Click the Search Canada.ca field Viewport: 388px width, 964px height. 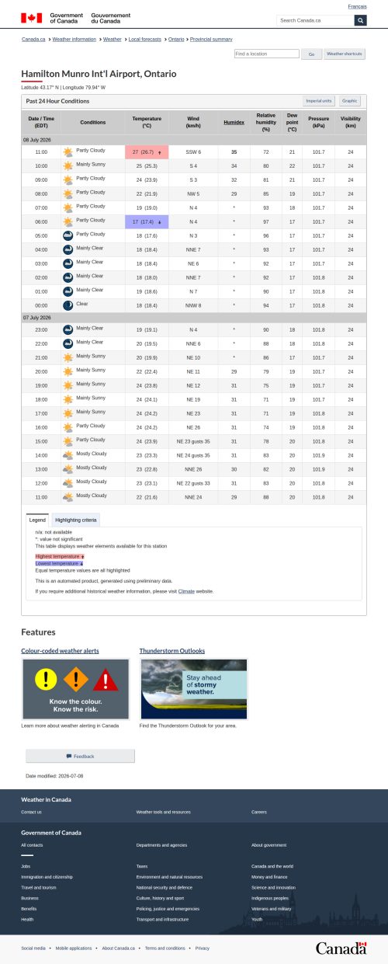316,20
